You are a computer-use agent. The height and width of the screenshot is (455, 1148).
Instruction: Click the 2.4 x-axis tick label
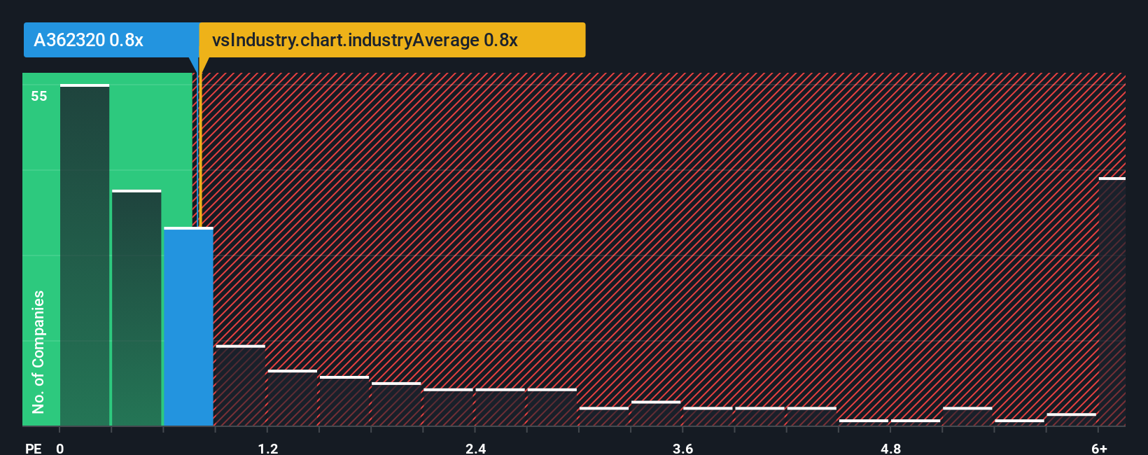(476, 448)
